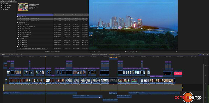
Task: Click the play button below the viewer
Action: (126, 52)
